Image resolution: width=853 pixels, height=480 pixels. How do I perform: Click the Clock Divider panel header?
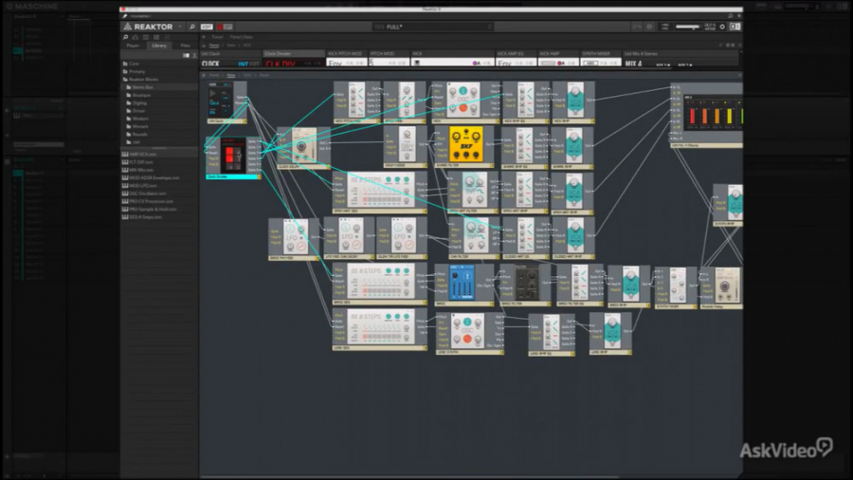tap(294, 54)
